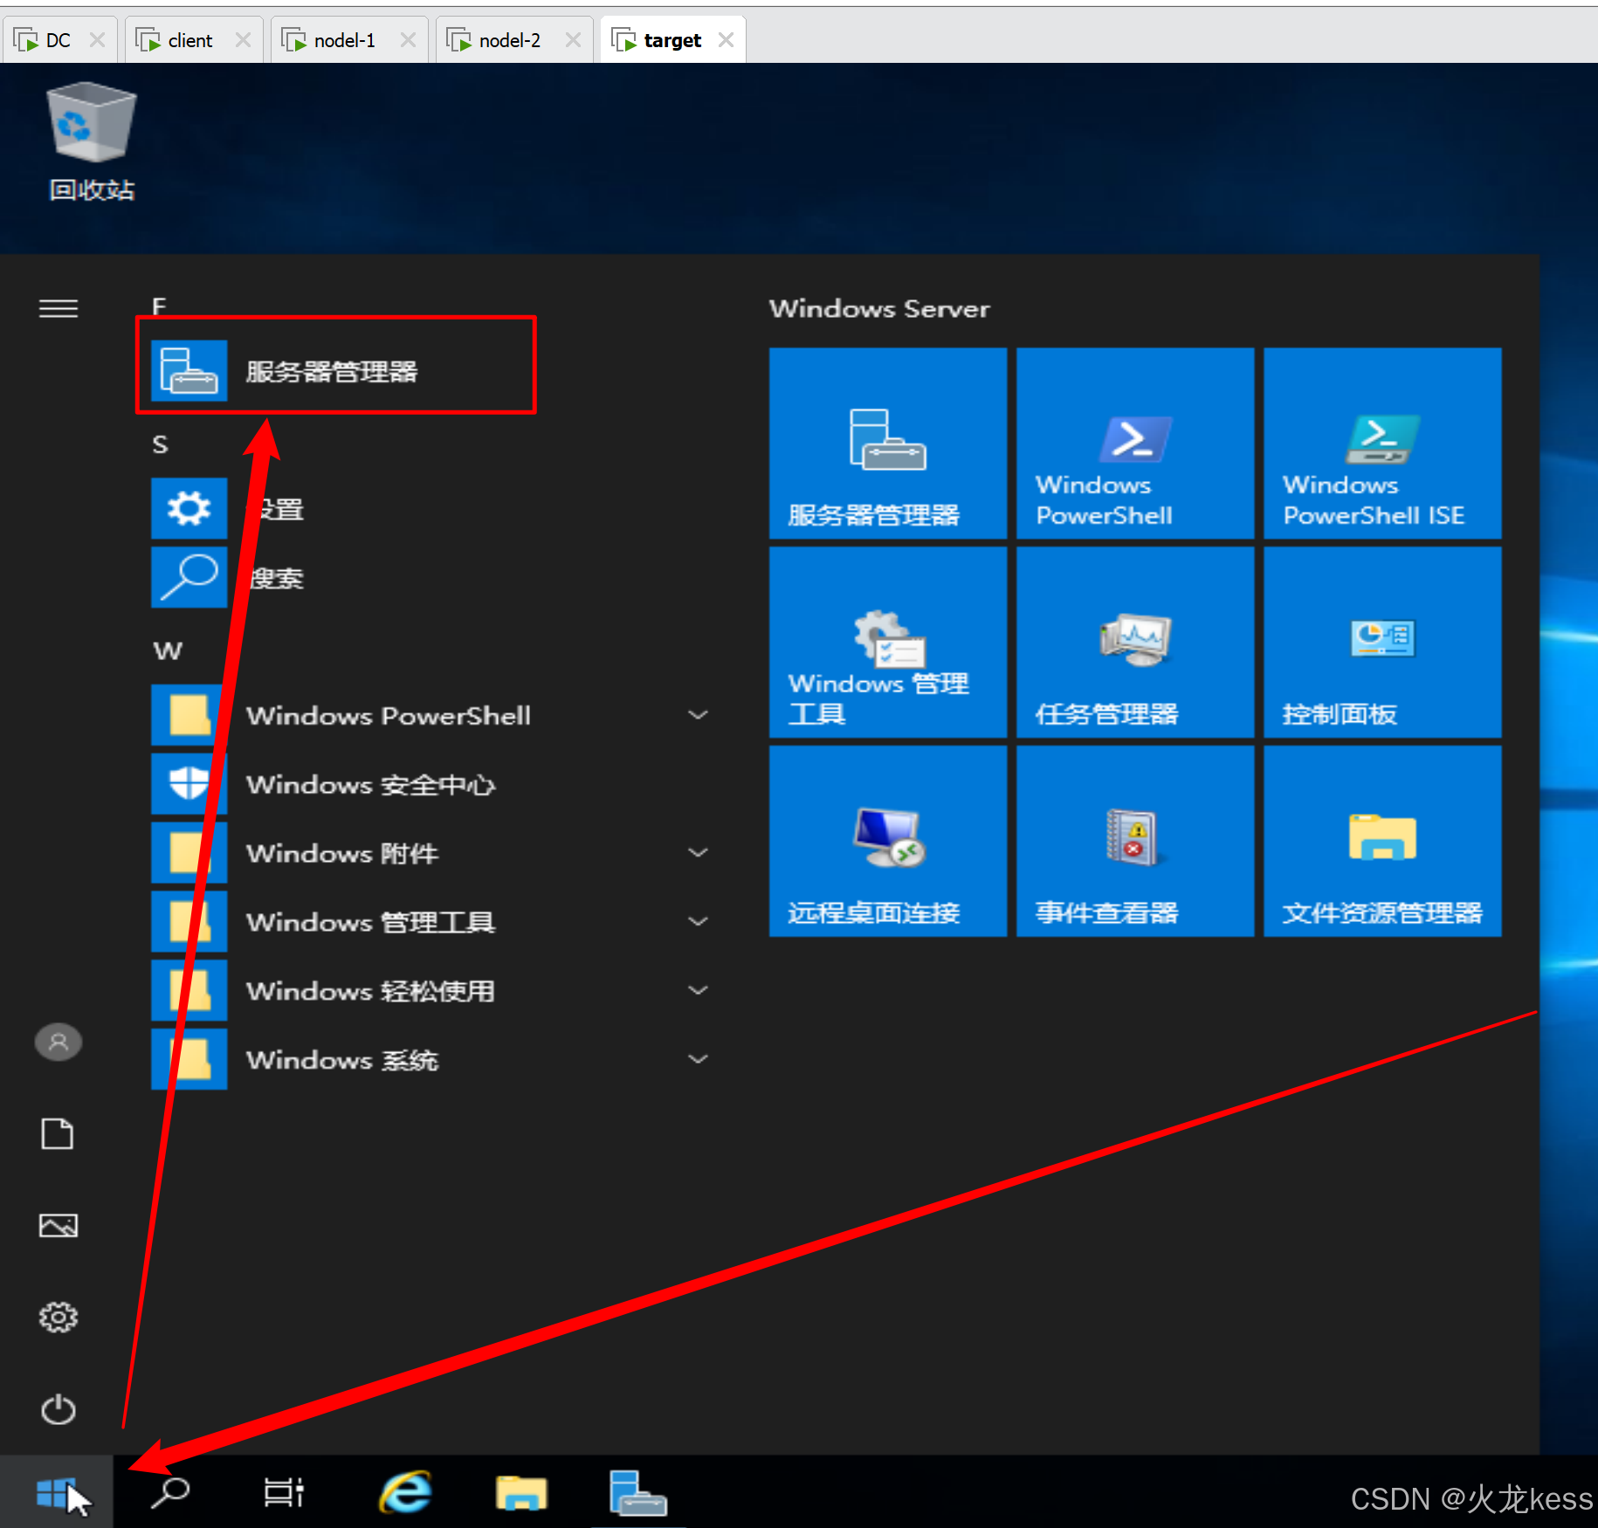Open the 控制面板 tile
The width and height of the screenshot is (1598, 1528).
[x=1381, y=642]
